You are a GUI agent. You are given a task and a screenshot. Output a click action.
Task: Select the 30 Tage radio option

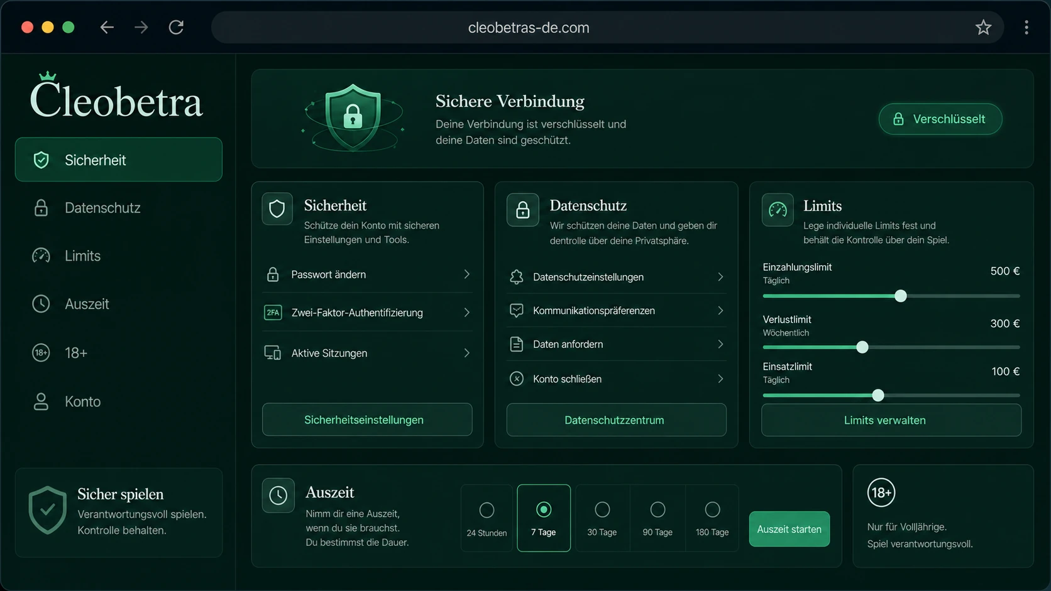tap(602, 509)
